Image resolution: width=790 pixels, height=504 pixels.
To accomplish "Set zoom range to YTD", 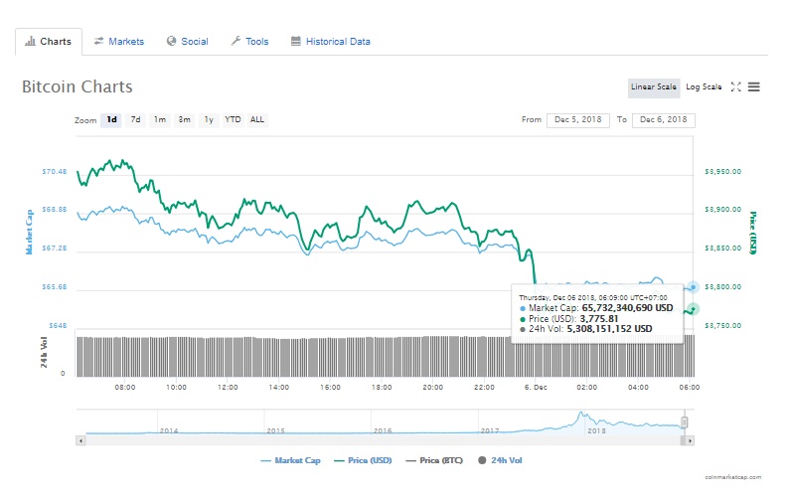I will click(x=233, y=120).
